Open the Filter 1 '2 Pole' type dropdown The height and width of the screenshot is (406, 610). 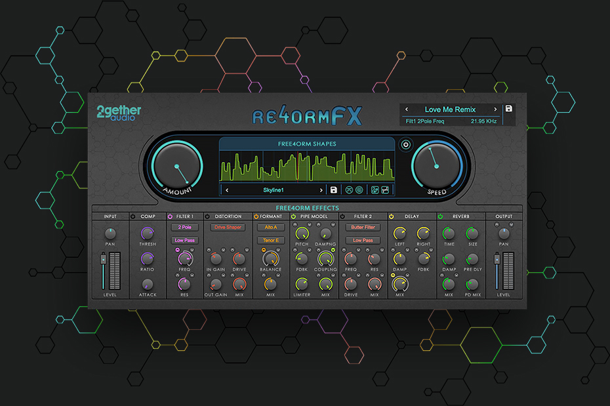click(184, 228)
